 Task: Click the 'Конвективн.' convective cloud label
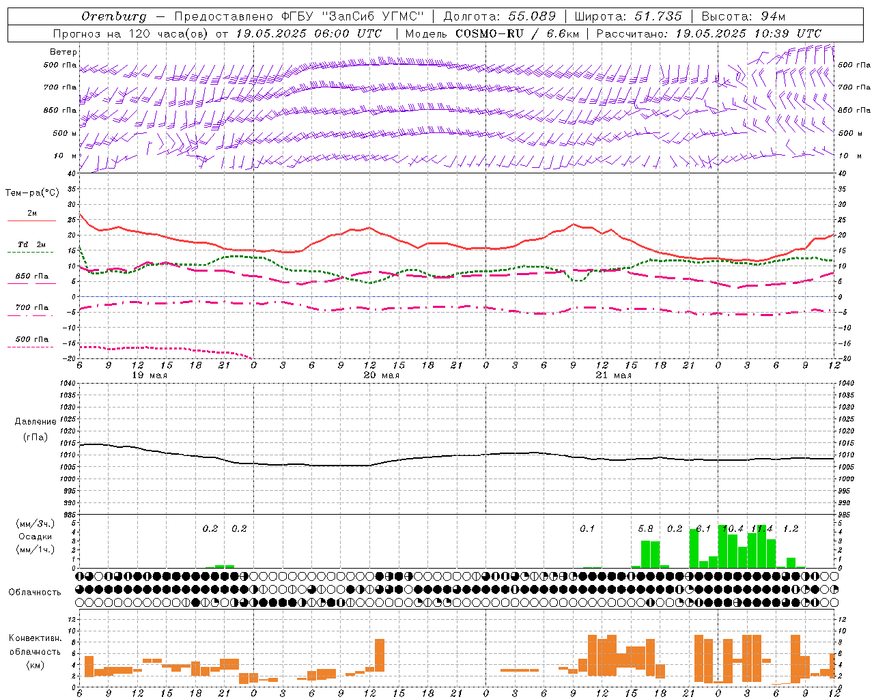point(36,638)
